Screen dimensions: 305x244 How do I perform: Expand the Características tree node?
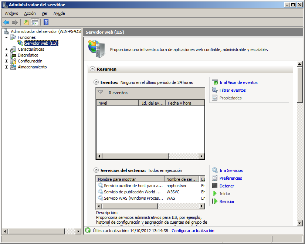pyautogui.click(x=6, y=49)
